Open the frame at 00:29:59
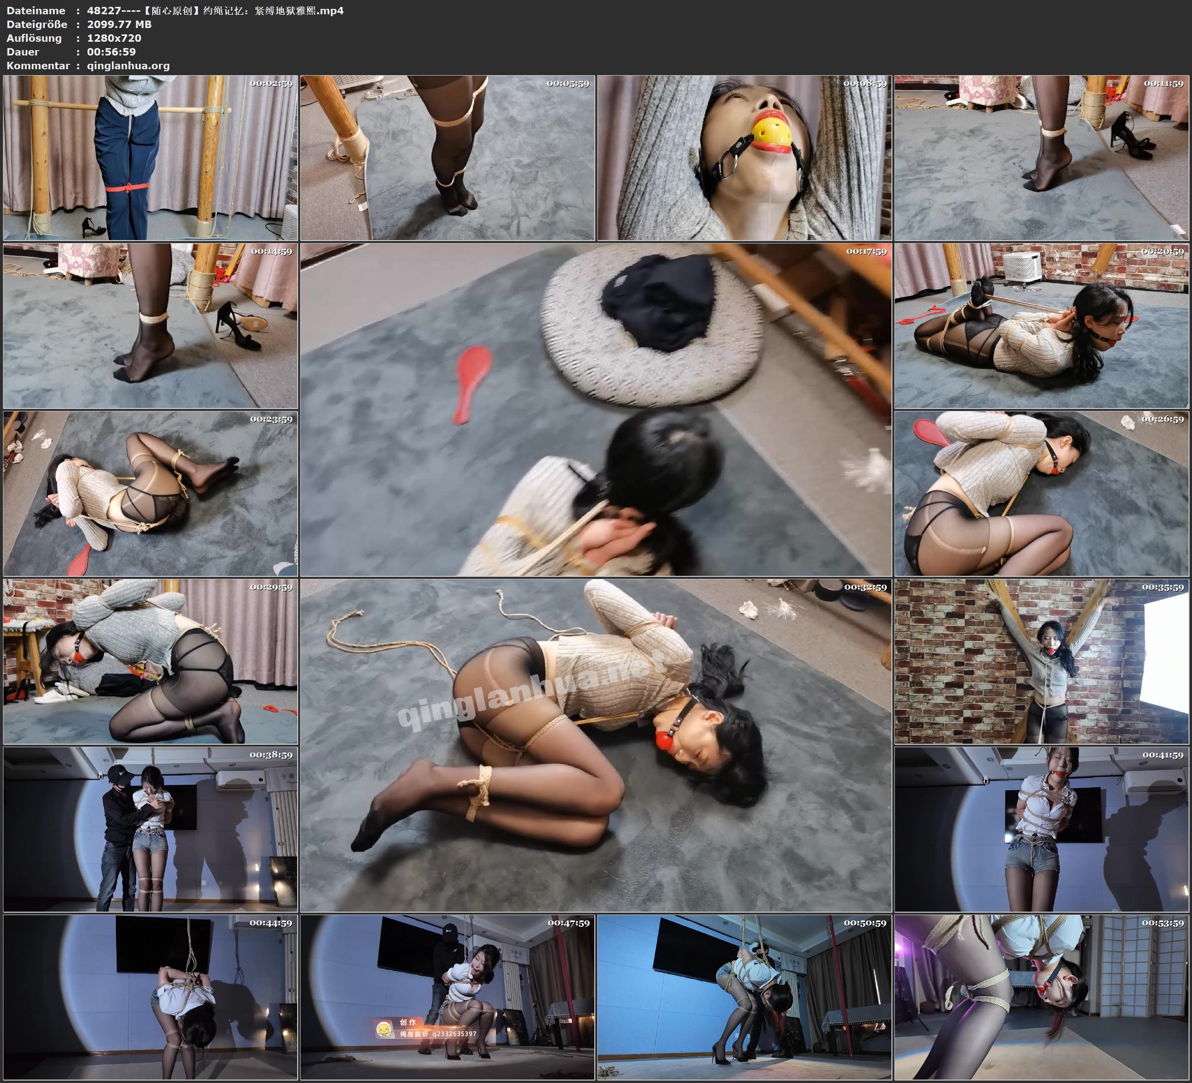Image resolution: width=1192 pixels, height=1083 pixels. pyautogui.click(x=150, y=661)
